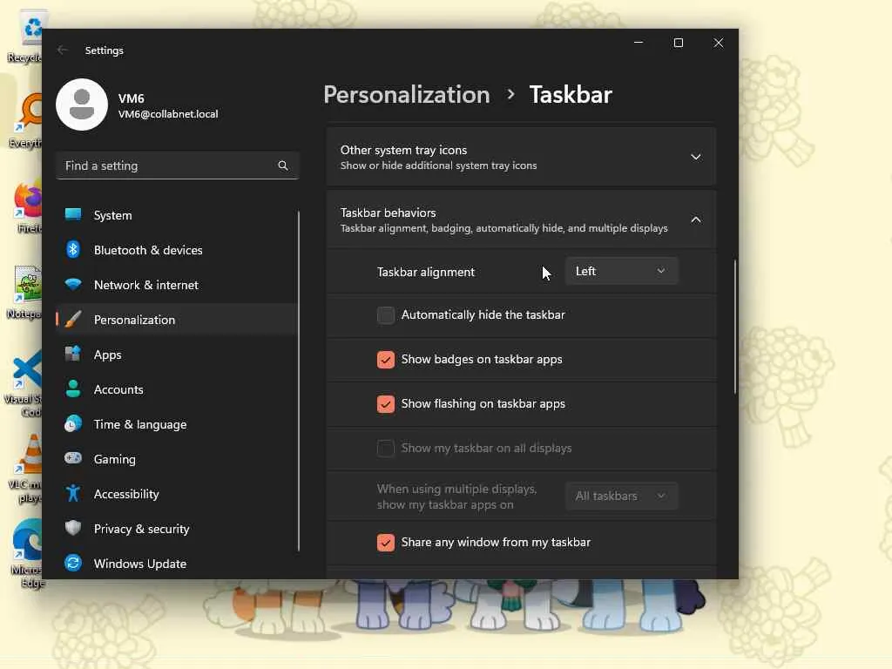Viewport: 892px width, 669px height.
Task: Enable Automatically hide the taskbar checkbox
Action: click(x=386, y=315)
